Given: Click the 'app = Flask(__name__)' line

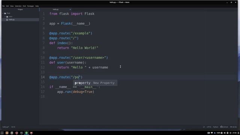Looking at the screenshot, I should pyautogui.click(x=70, y=24).
